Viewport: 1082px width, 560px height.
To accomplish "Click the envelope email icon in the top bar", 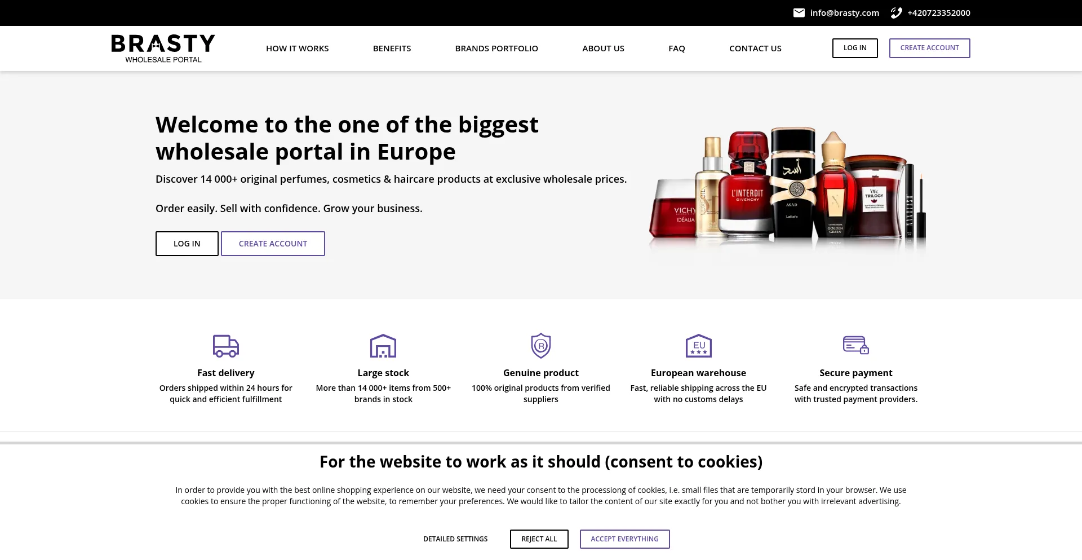I will [799, 13].
